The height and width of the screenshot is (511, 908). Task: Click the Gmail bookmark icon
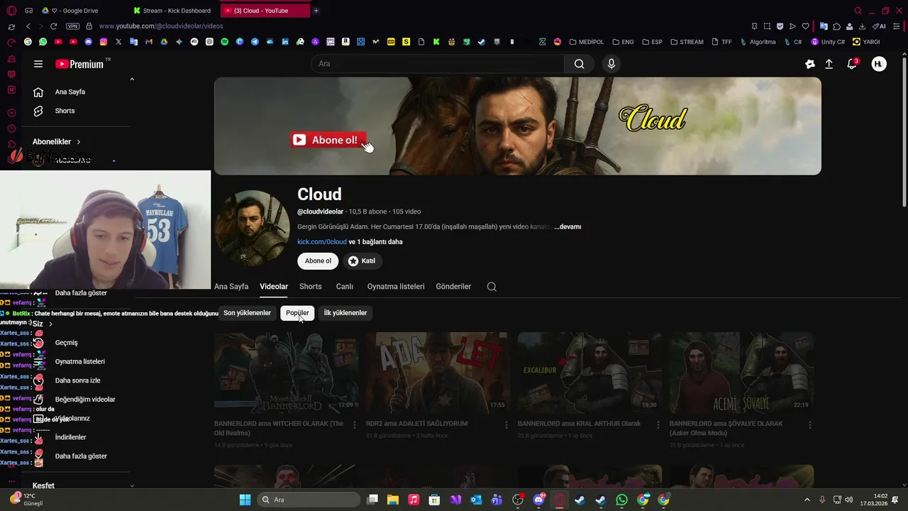coord(149,42)
